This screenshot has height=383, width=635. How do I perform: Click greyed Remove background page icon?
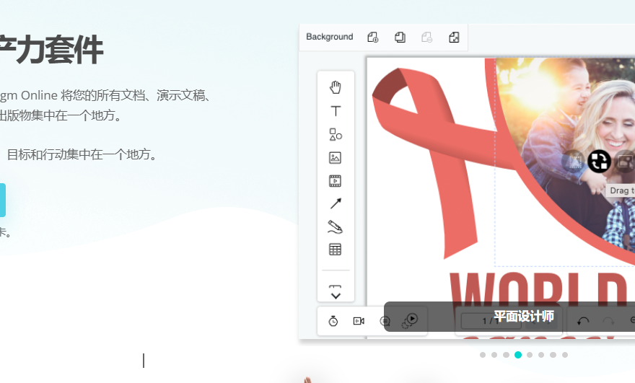coord(427,38)
